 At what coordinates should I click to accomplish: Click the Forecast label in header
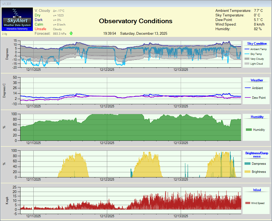pos(43,34)
